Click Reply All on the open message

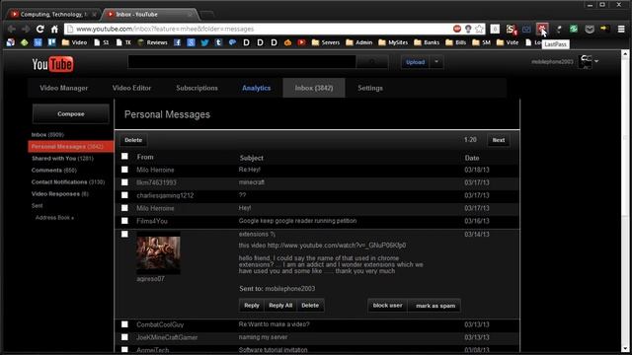coord(280,305)
